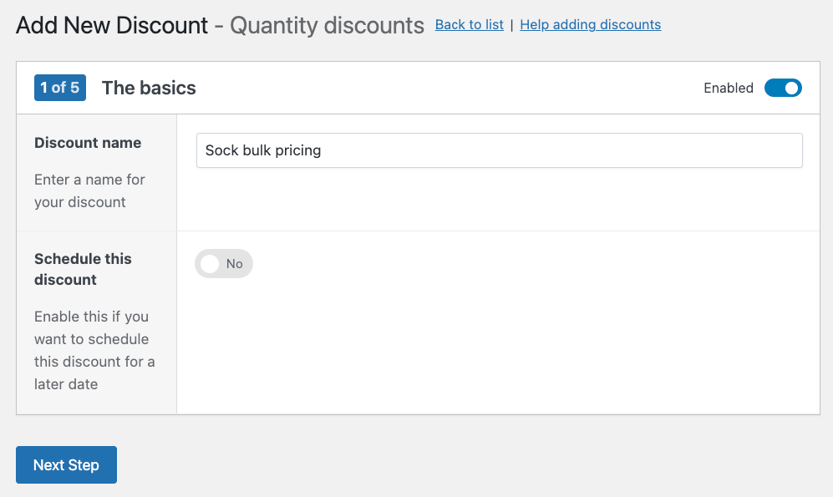Select the "Add New Discount" page title

111,25
